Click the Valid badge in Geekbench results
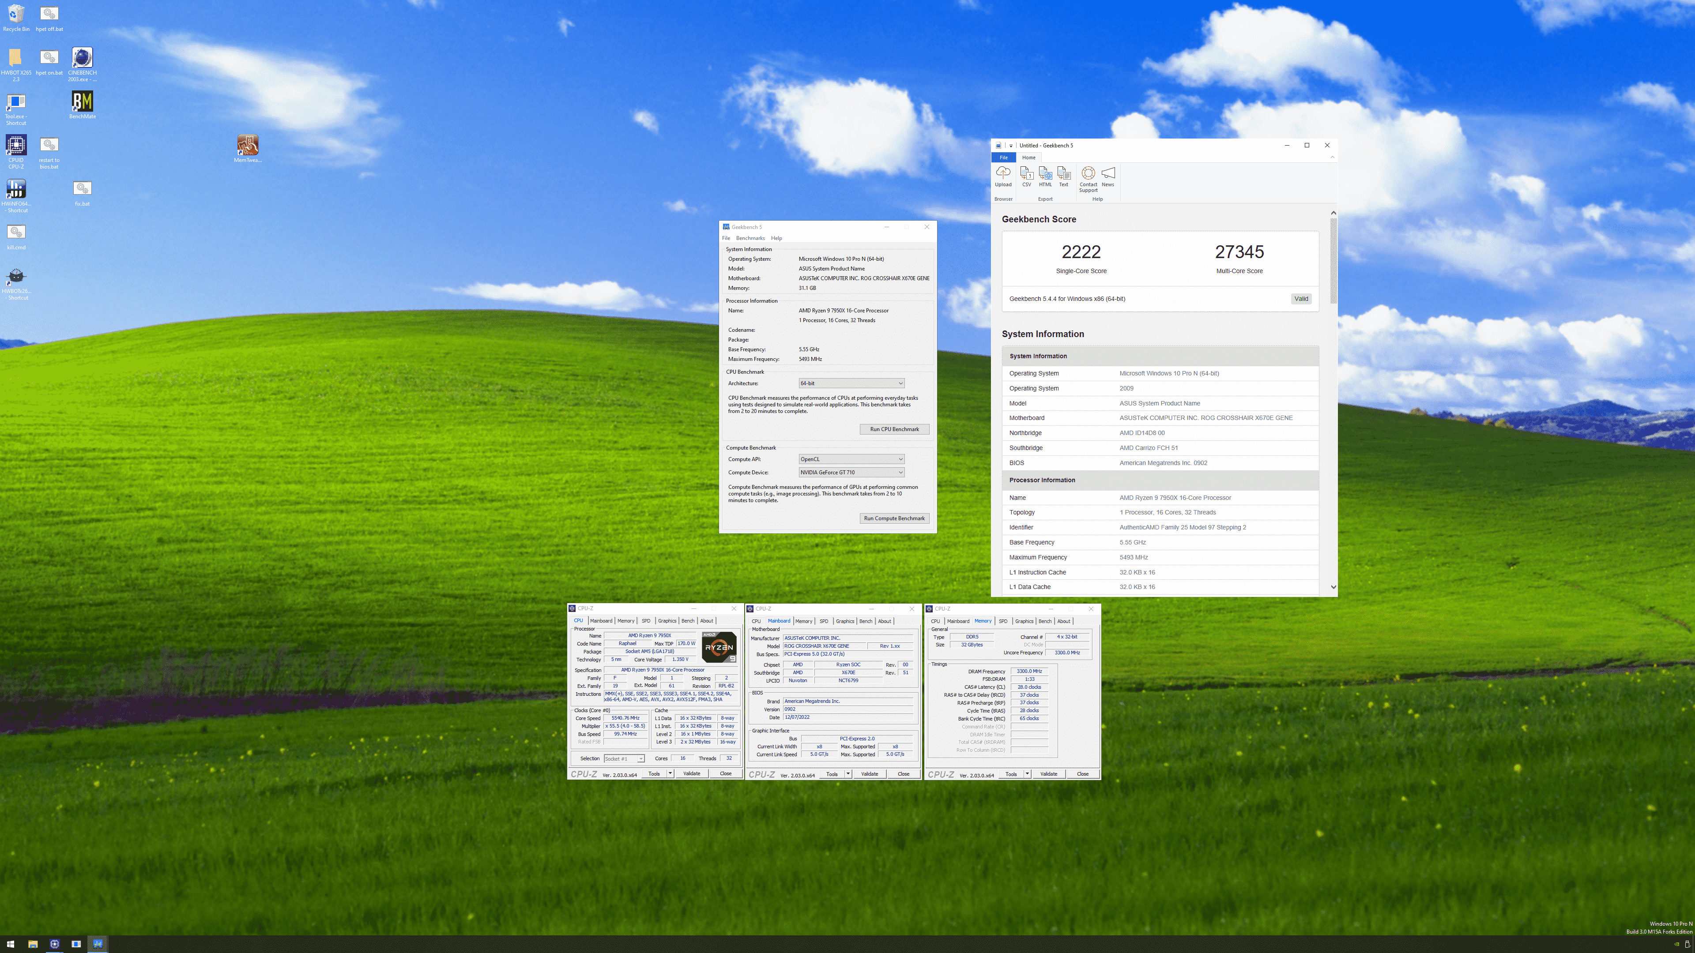Image resolution: width=1695 pixels, height=953 pixels. 1301,299
